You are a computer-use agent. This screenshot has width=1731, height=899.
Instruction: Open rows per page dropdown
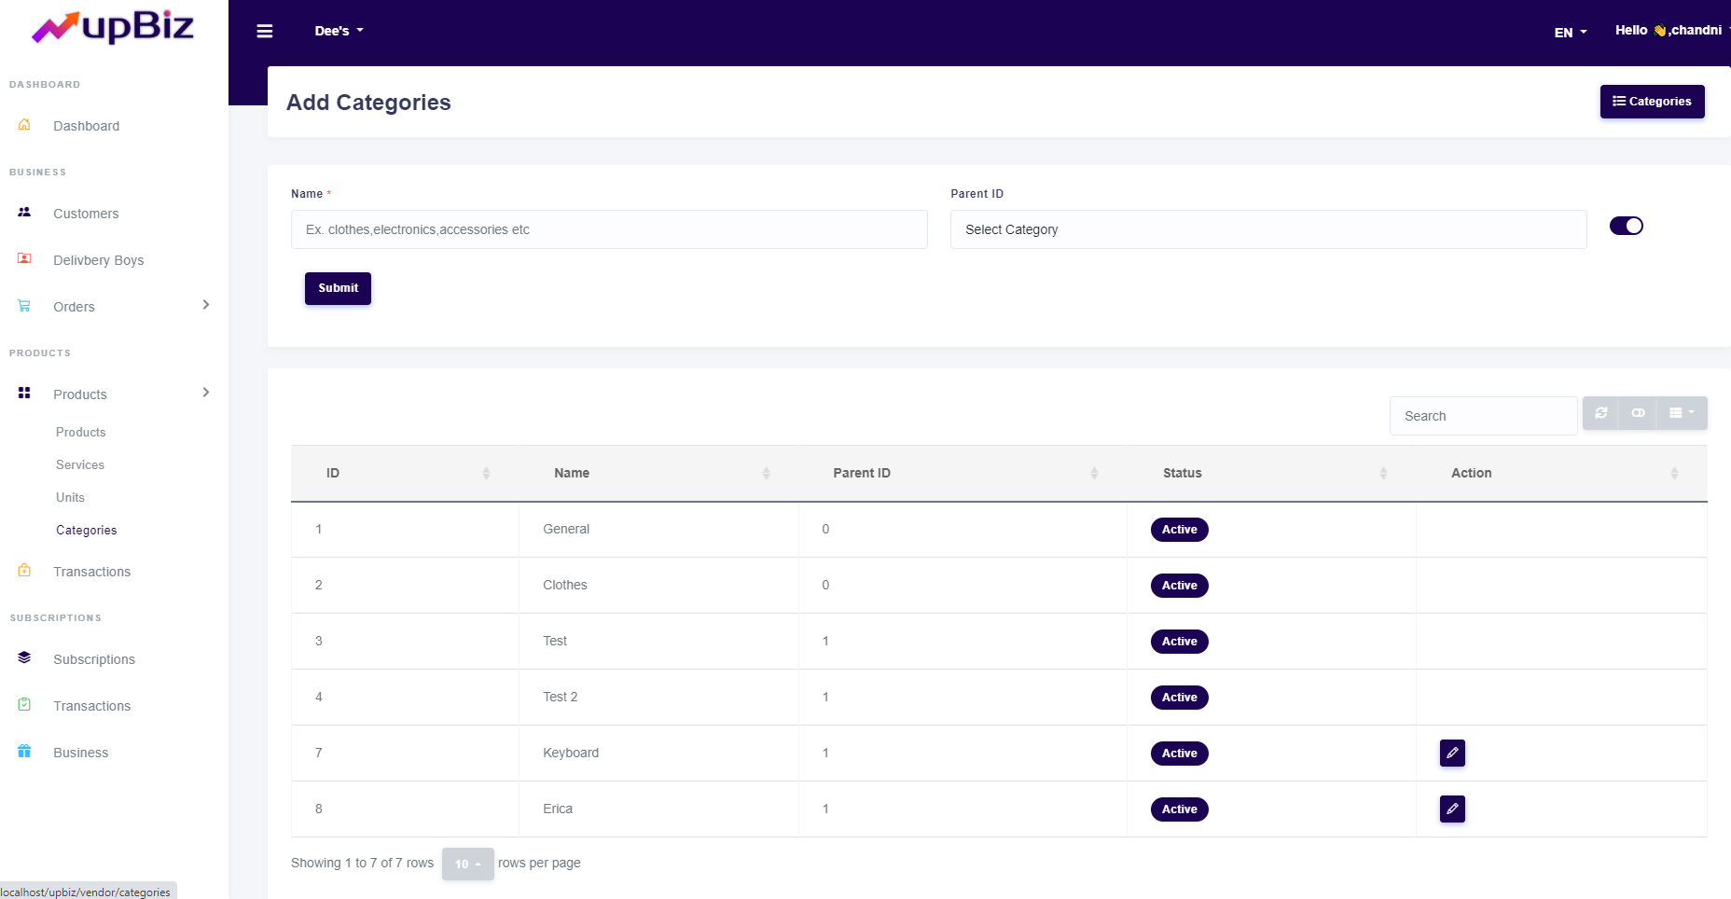[467, 864]
